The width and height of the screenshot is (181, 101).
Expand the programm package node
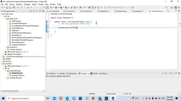coord(6,47)
